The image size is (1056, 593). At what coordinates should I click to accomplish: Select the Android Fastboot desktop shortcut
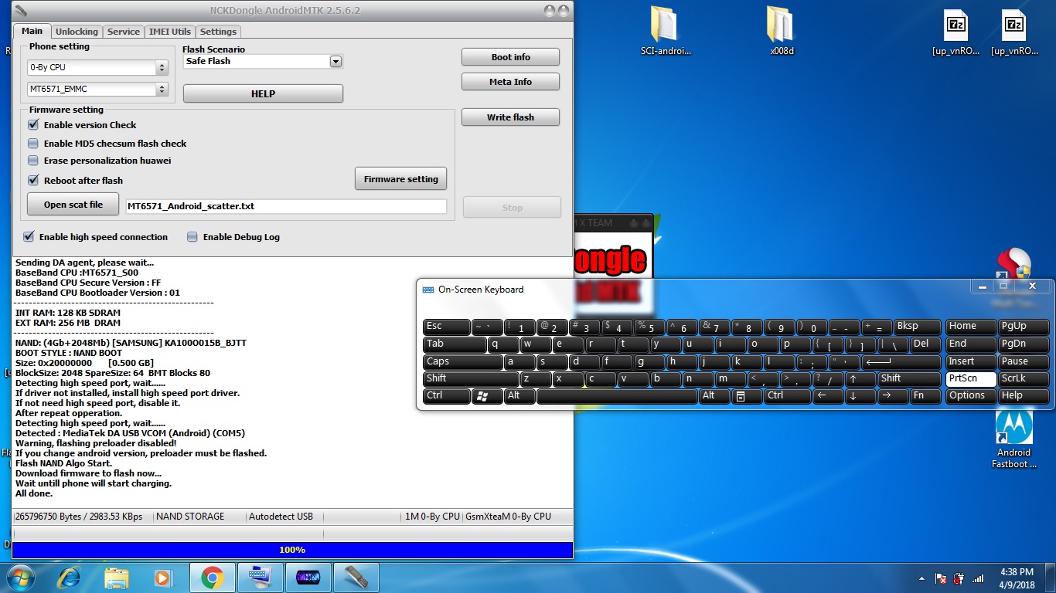pyautogui.click(x=1013, y=439)
